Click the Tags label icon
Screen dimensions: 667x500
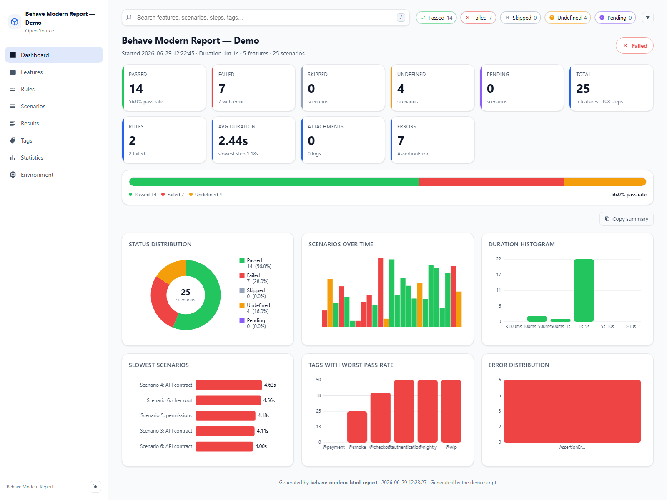(13, 140)
